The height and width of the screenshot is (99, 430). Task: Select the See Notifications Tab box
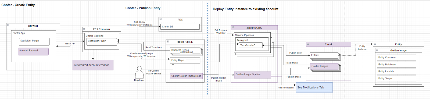click(314, 88)
